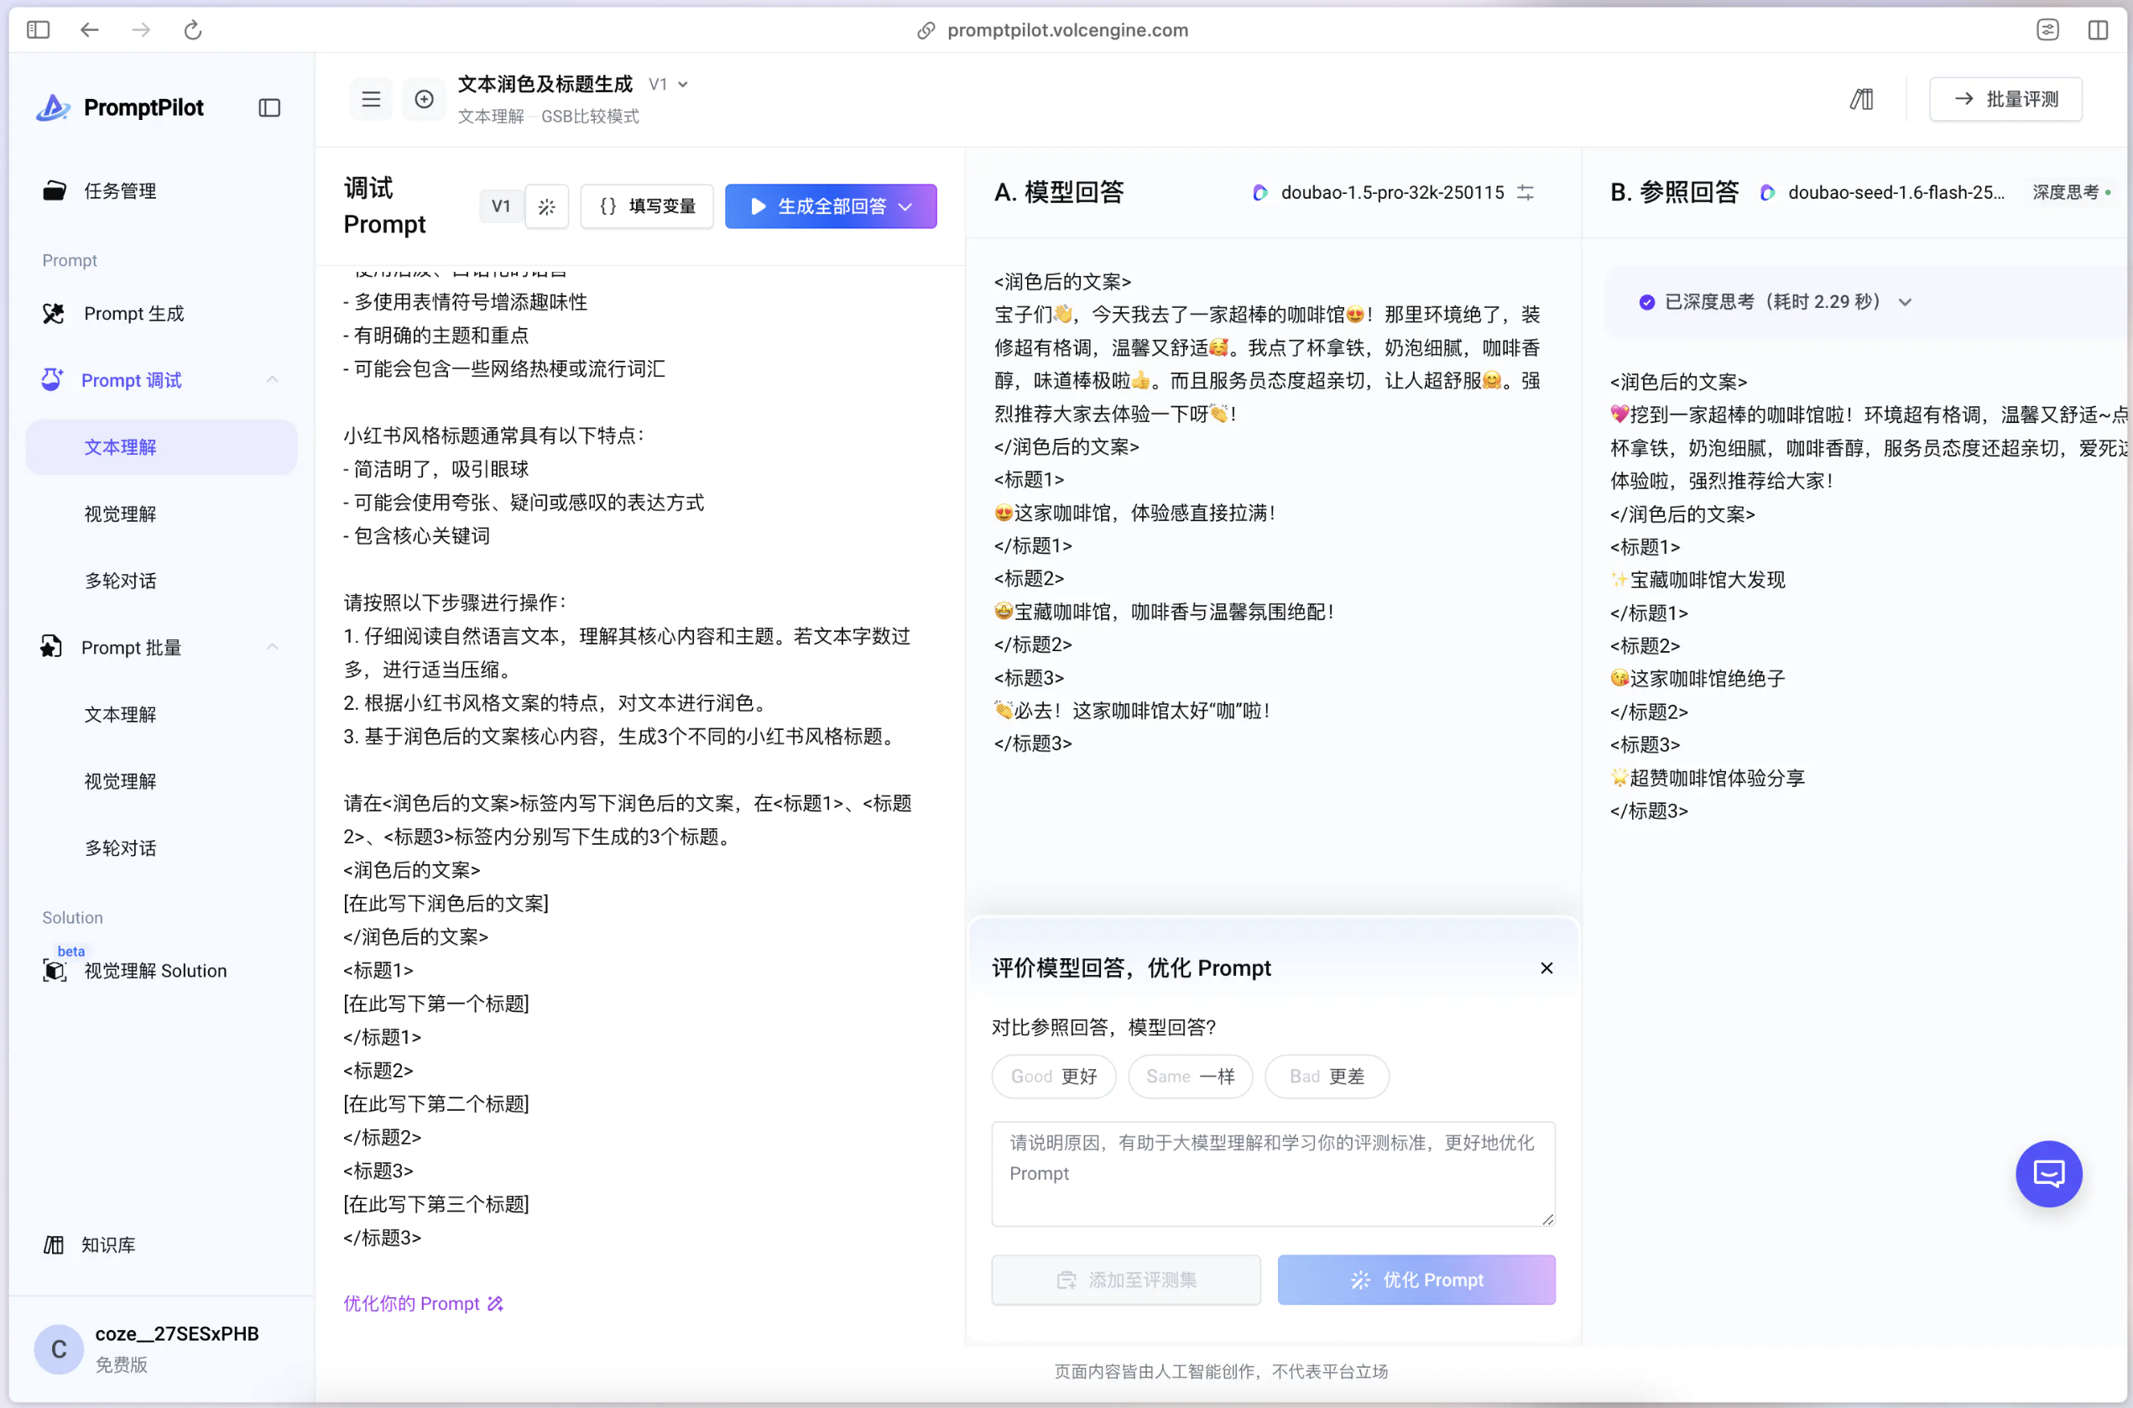
Task: Rate the model answer as Same 一样
Action: coord(1190,1077)
